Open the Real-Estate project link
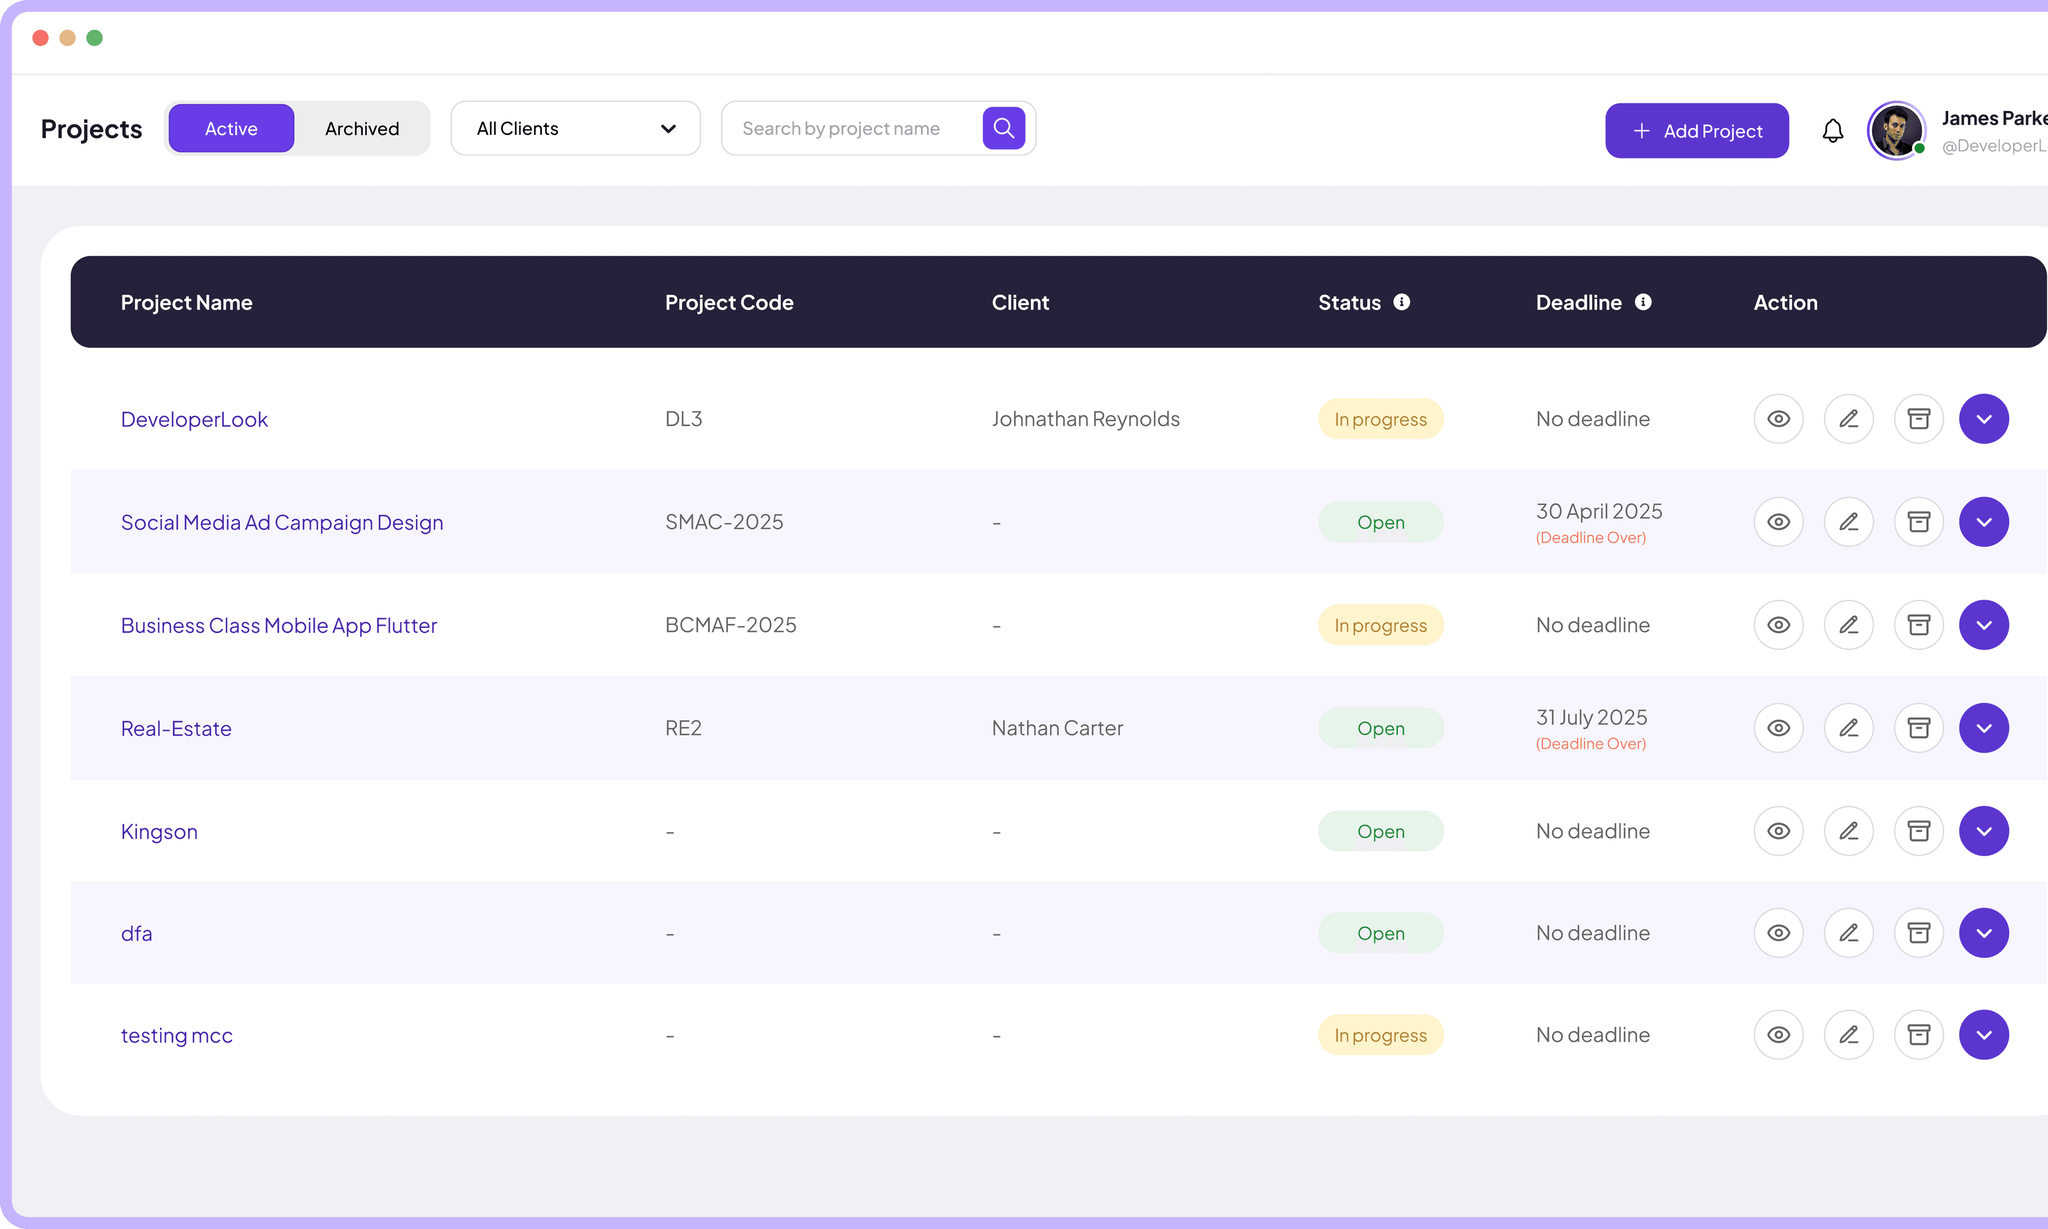Image resolution: width=2048 pixels, height=1229 pixels. pos(175,728)
